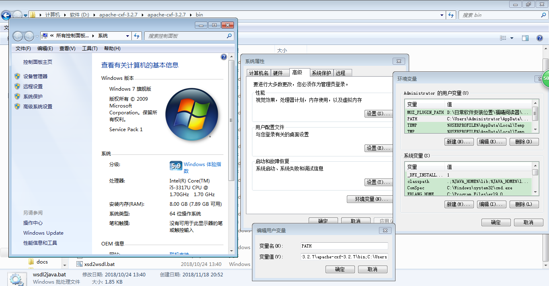Click 删除(L) under system variables

click(x=524, y=205)
